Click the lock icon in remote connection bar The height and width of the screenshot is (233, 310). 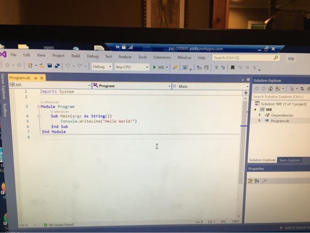[124, 47]
